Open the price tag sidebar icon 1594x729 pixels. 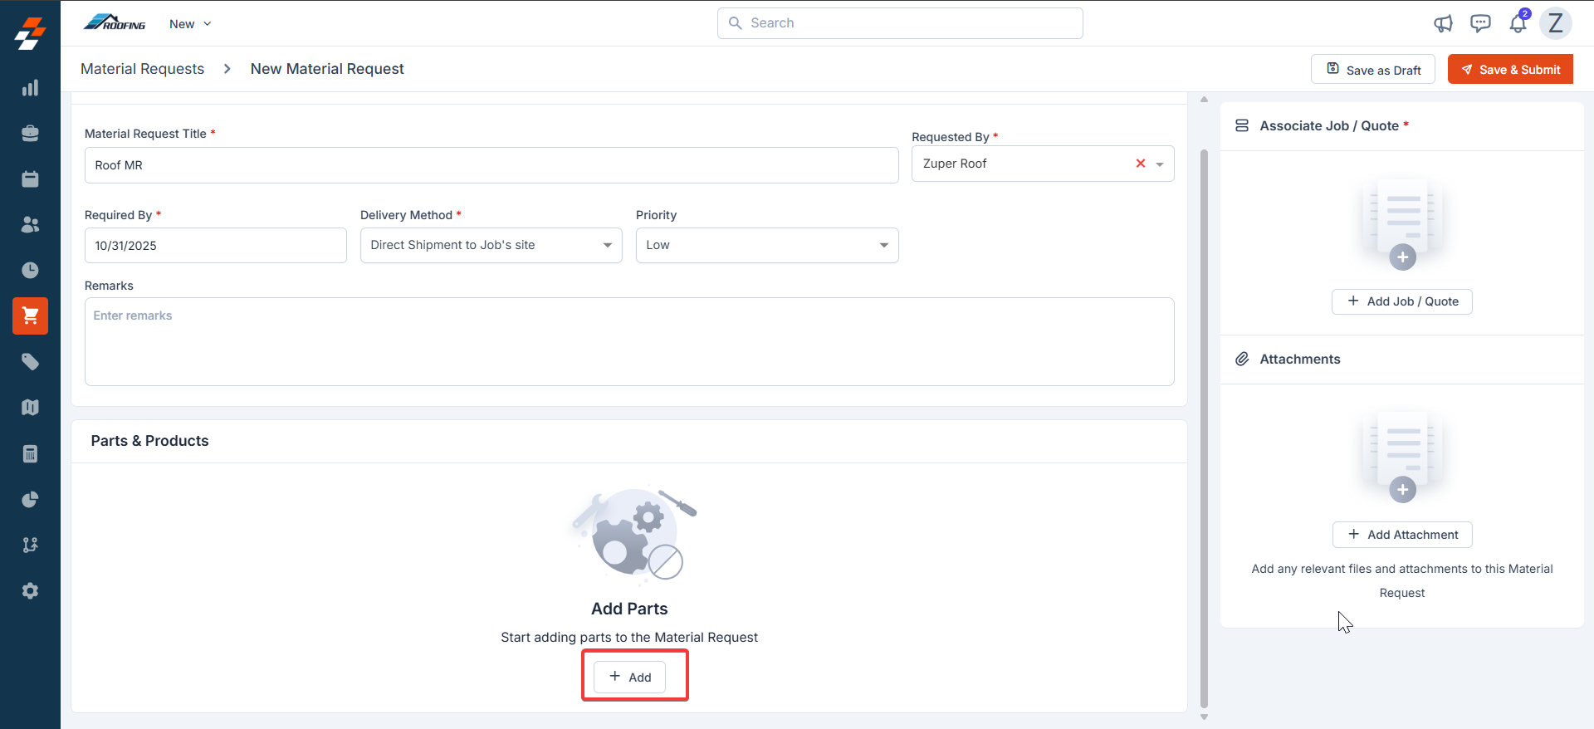pos(30,362)
